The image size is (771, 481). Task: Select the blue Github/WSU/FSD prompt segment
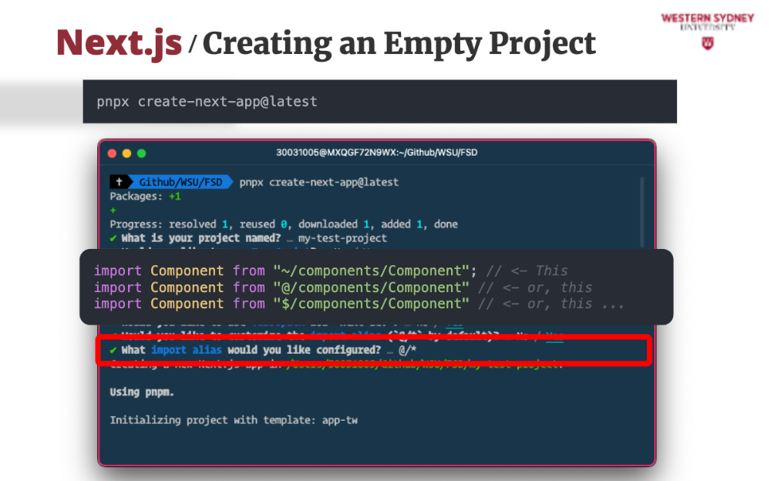tap(180, 183)
